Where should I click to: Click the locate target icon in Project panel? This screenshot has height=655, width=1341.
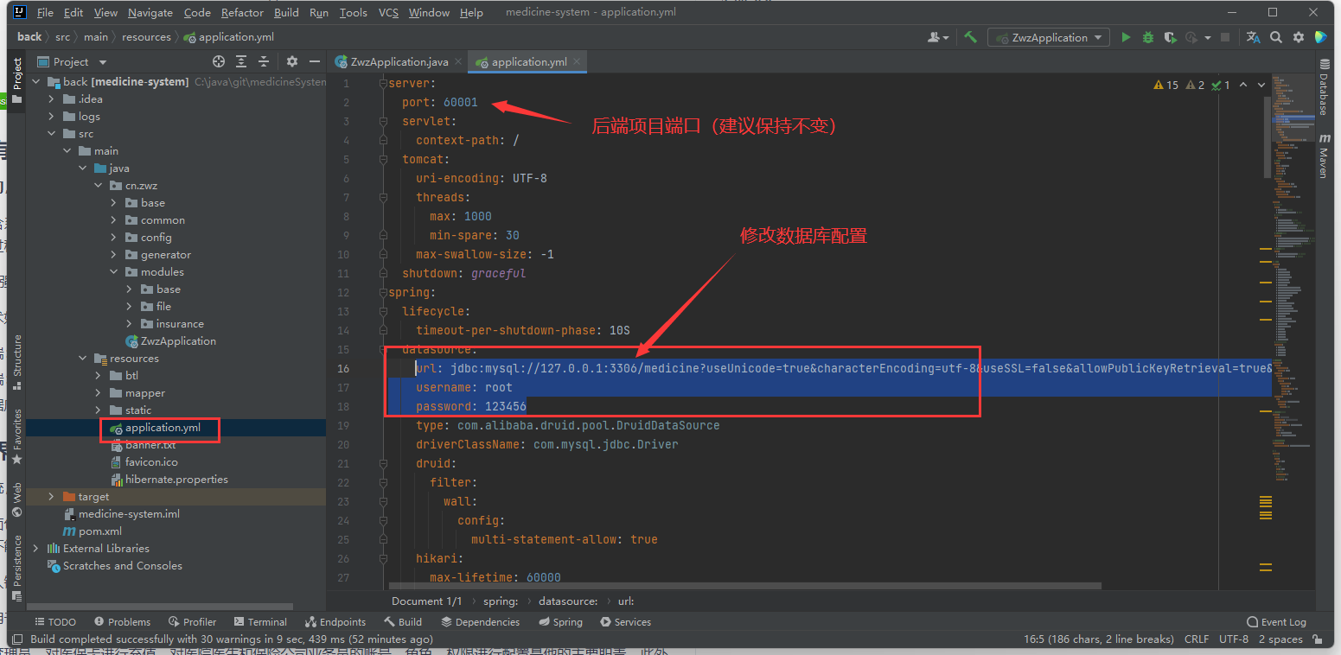click(219, 61)
